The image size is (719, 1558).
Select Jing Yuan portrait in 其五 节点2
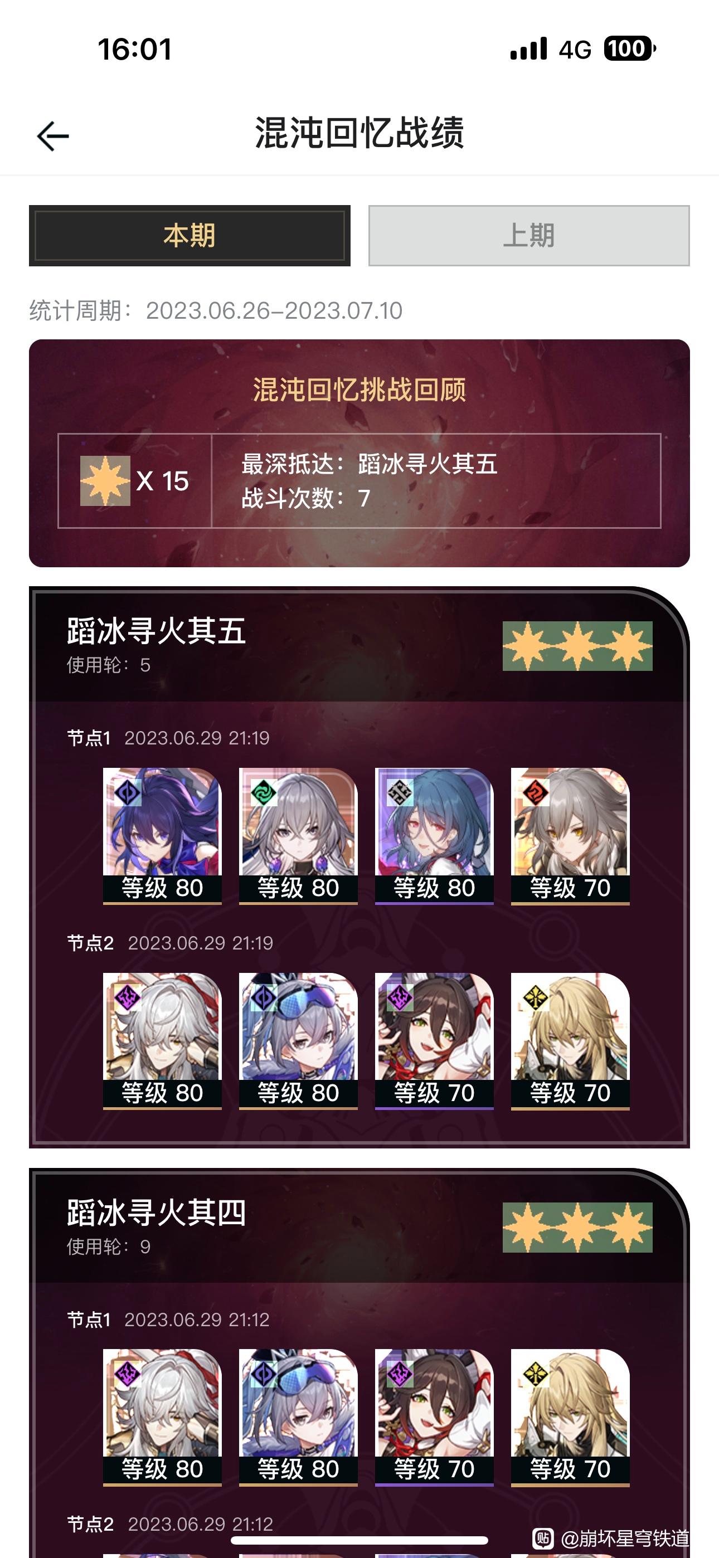pos(162,1041)
